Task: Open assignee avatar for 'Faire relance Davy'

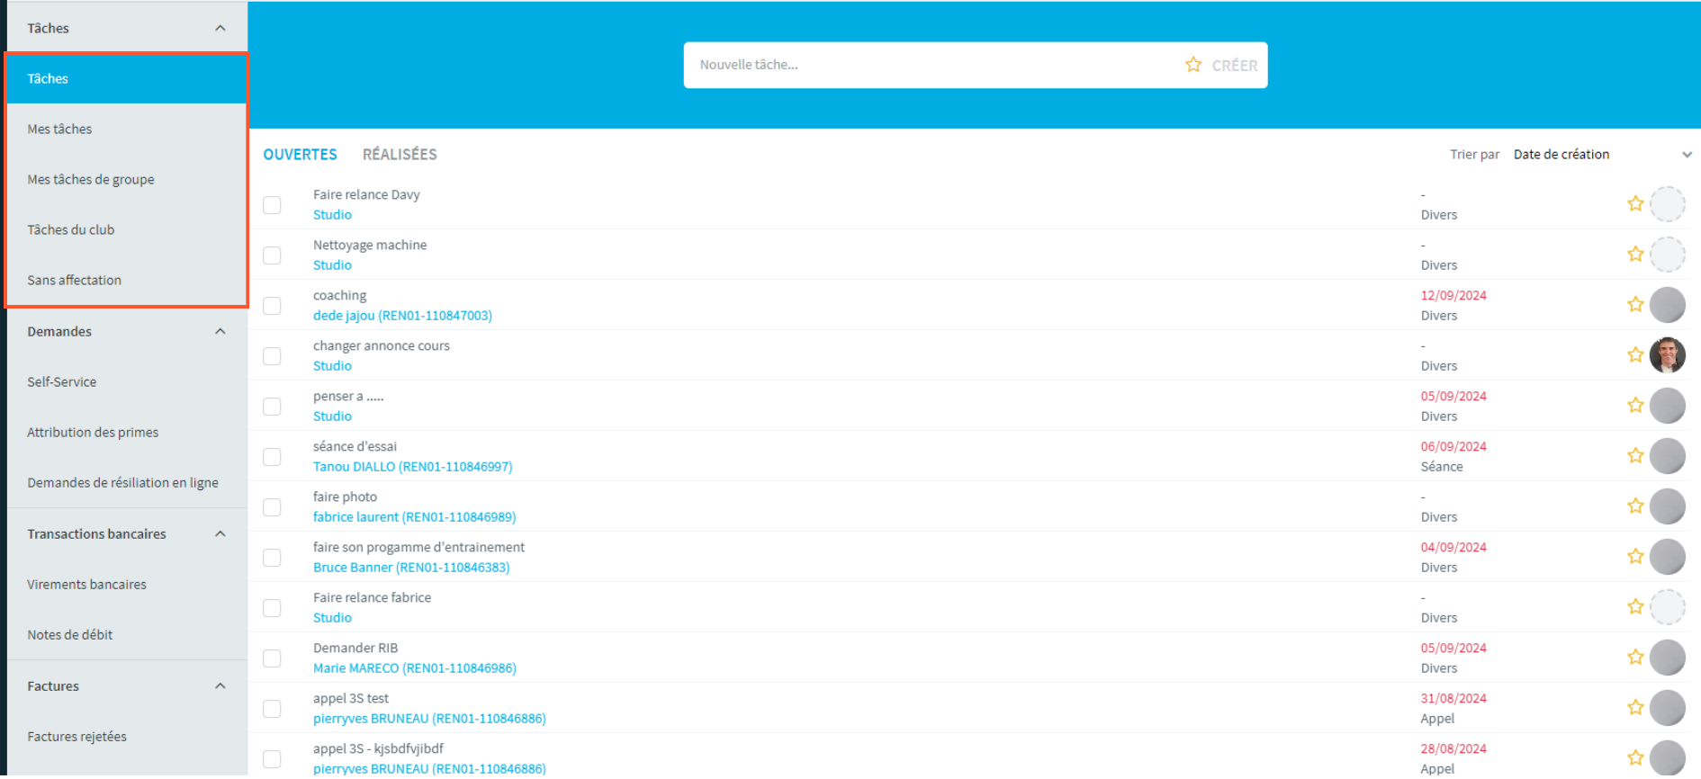Action: [1668, 204]
